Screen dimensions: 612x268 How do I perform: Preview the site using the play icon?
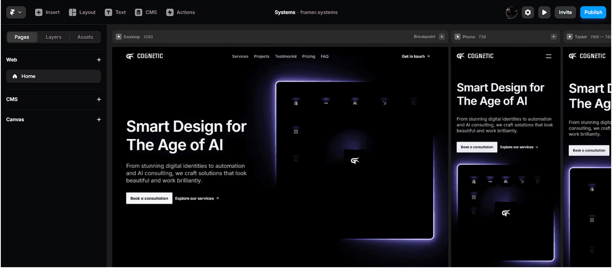coord(544,12)
